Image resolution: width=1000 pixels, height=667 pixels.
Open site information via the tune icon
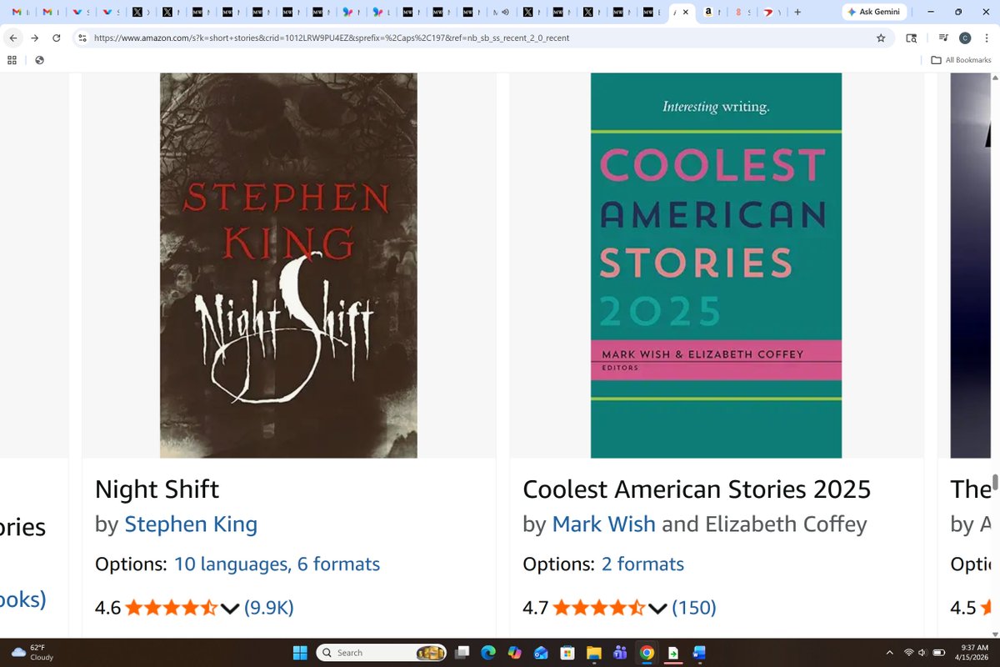82,38
